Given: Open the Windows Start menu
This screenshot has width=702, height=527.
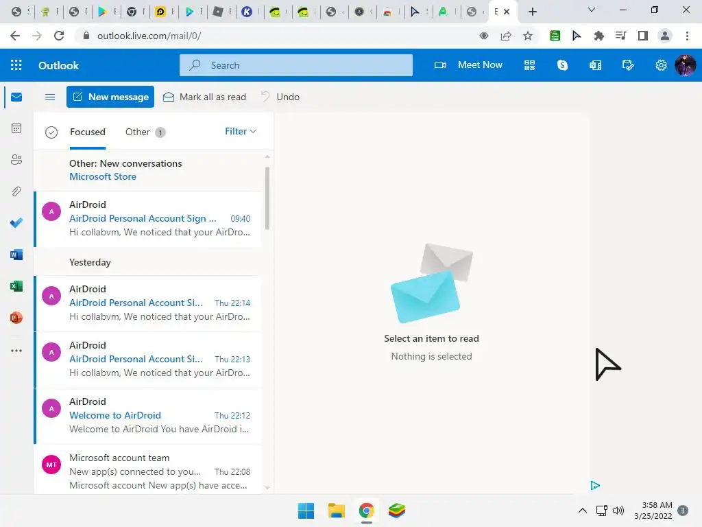Looking at the screenshot, I should coord(306,511).
